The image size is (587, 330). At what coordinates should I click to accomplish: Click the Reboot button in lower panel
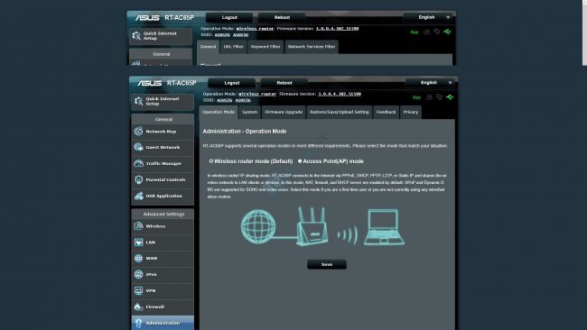pos(284,83)
